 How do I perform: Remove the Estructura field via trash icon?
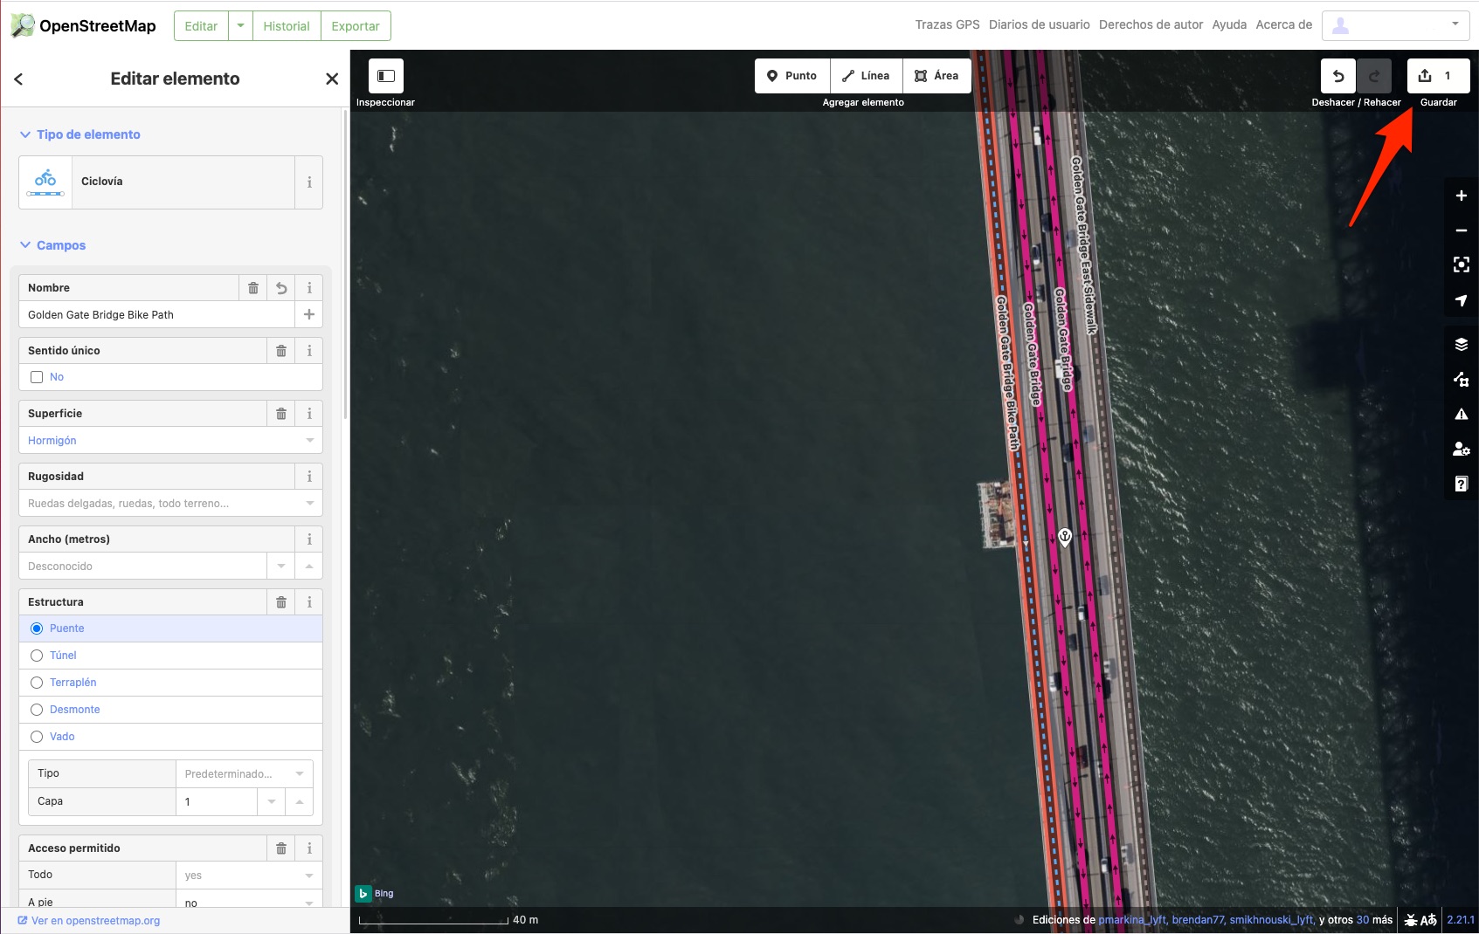(281, 602)
